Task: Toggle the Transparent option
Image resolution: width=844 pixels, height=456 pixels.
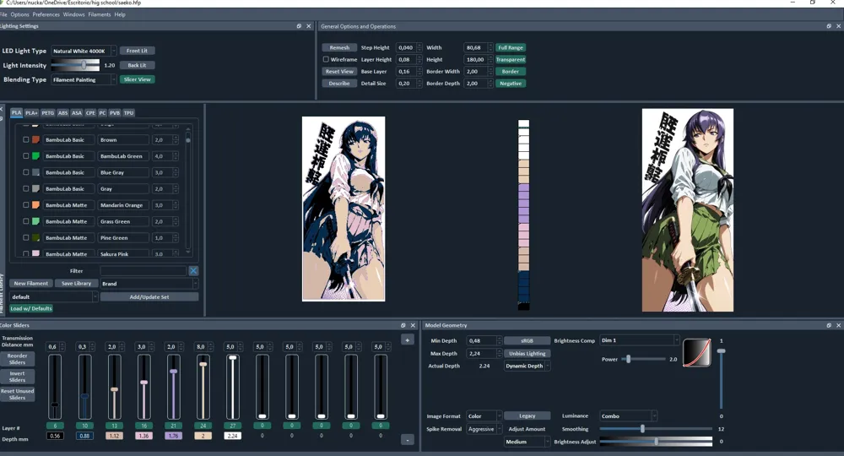Action: 511,59
